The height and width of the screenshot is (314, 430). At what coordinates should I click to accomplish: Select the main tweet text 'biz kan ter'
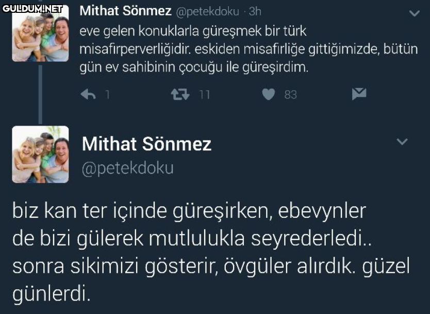[211, 252]
